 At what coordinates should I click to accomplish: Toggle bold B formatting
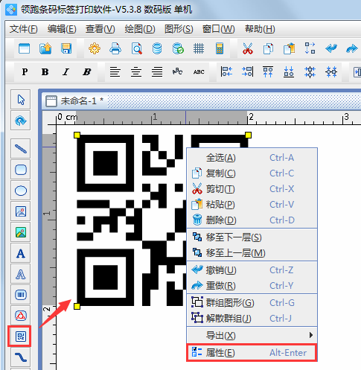[45, 72]
